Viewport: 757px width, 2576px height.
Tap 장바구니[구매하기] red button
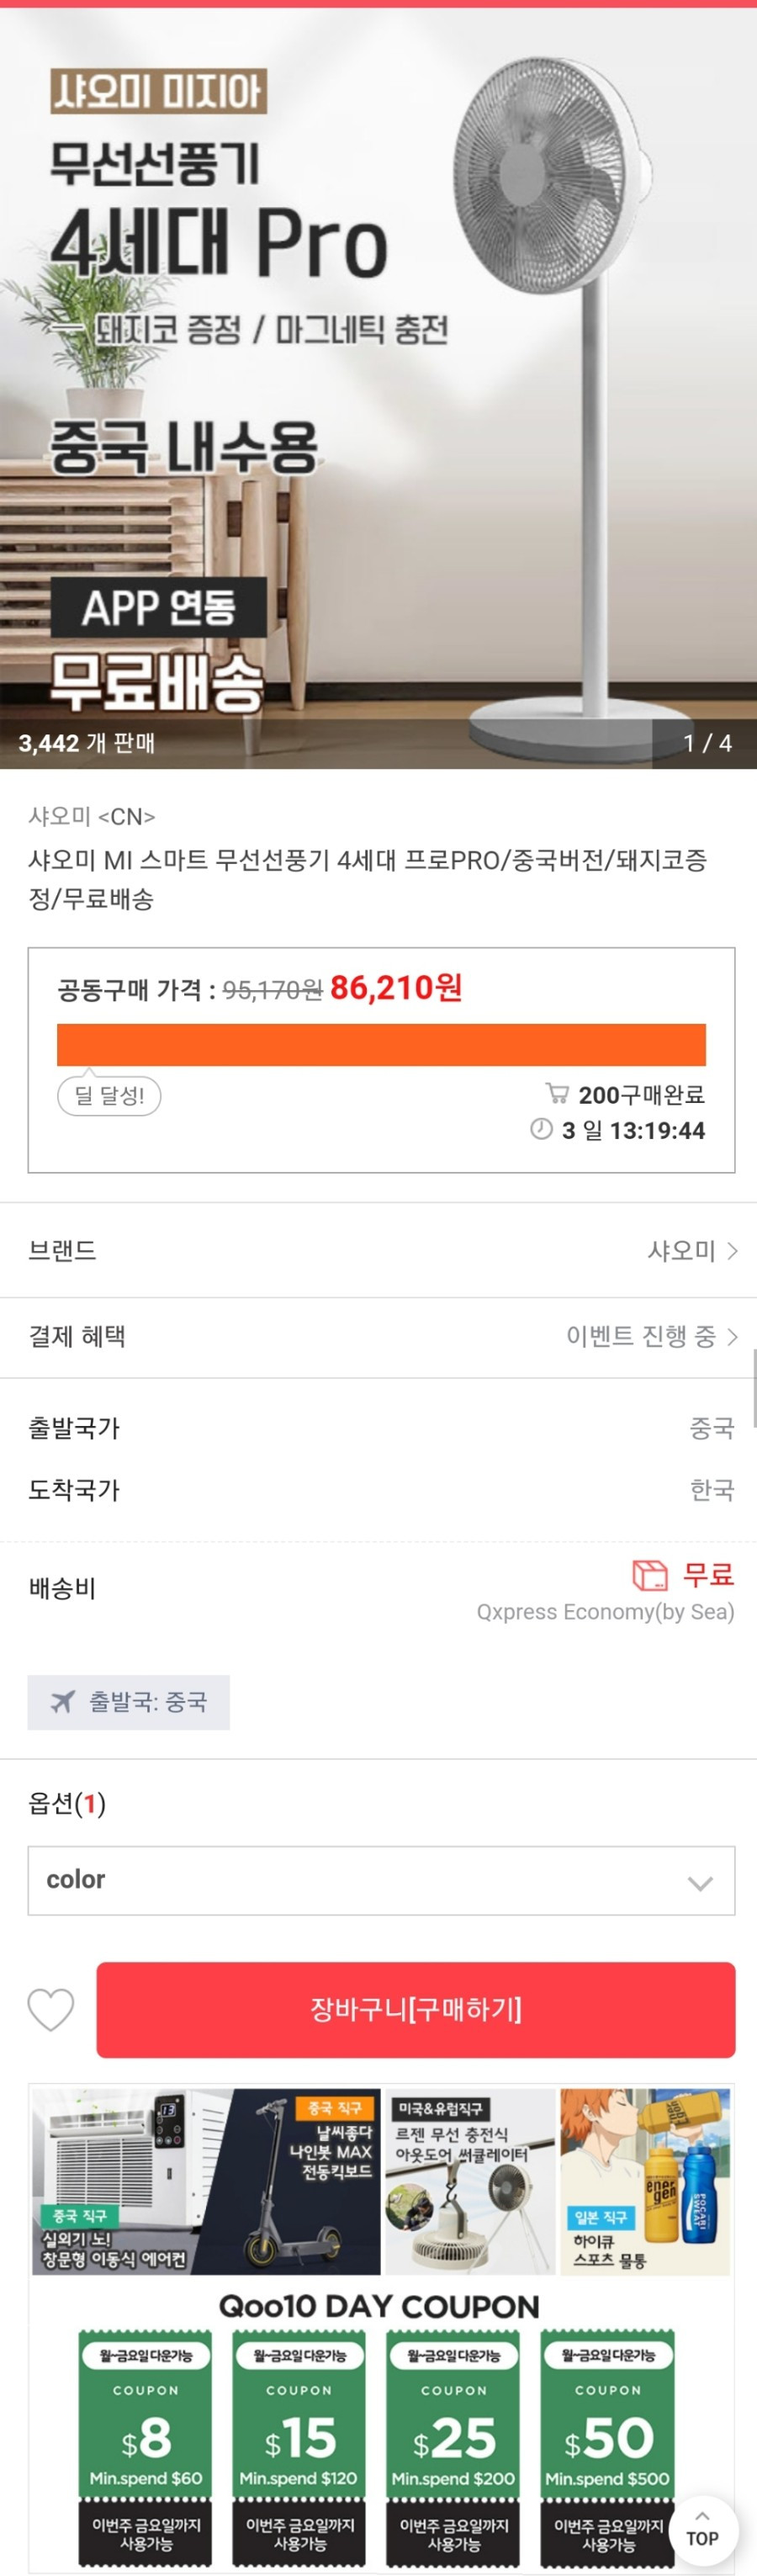pyautogui.click(x=416, y=2009)
